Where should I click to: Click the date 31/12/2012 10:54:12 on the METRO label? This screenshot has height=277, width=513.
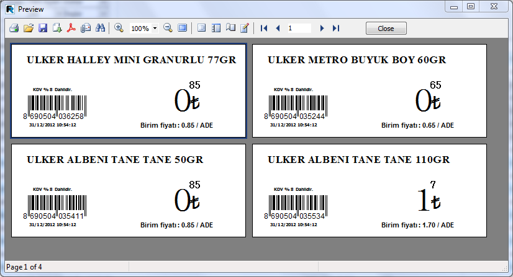coord(294,125)
